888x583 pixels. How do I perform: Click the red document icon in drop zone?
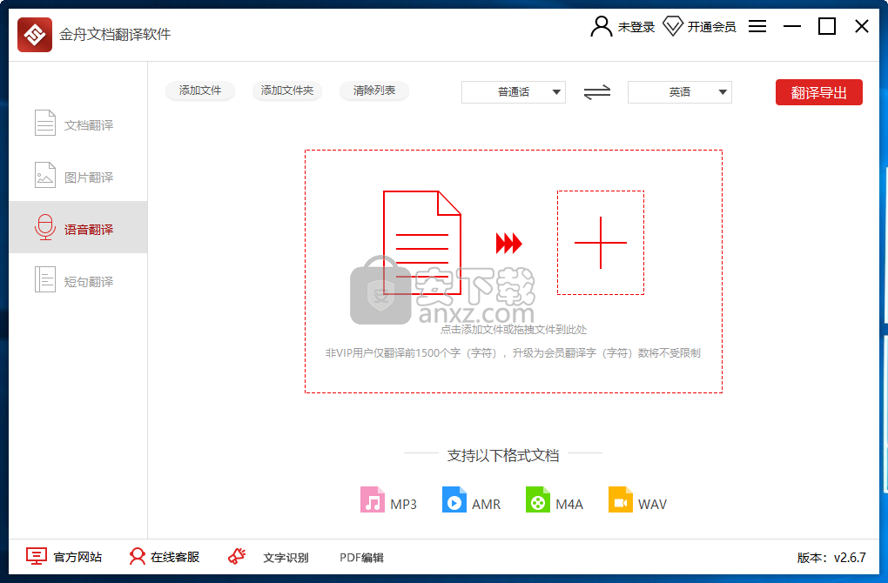[421, 243]
